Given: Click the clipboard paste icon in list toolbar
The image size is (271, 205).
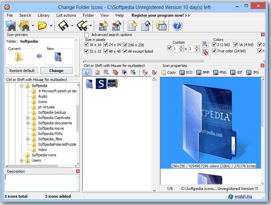Looking at the screenshot, I should [97, 72].
